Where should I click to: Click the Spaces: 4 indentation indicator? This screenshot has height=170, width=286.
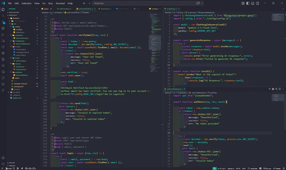[x=231, y=168]
